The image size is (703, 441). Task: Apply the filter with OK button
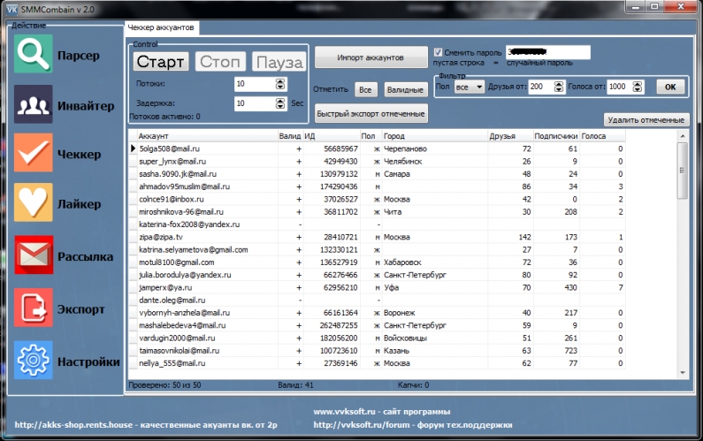pyautogui.click(x=670, y=87)
